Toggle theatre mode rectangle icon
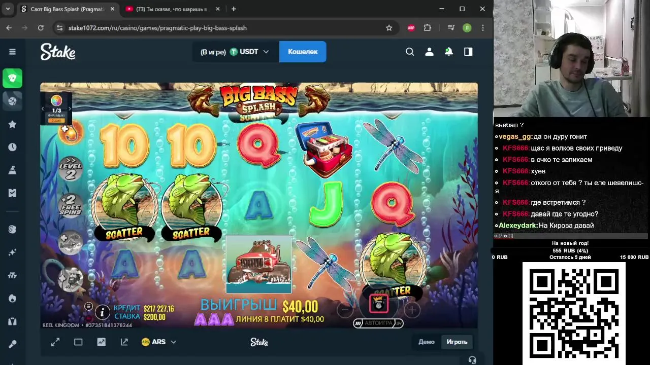The height and width of the screenshot is (365, 650). tap(78, 342)
